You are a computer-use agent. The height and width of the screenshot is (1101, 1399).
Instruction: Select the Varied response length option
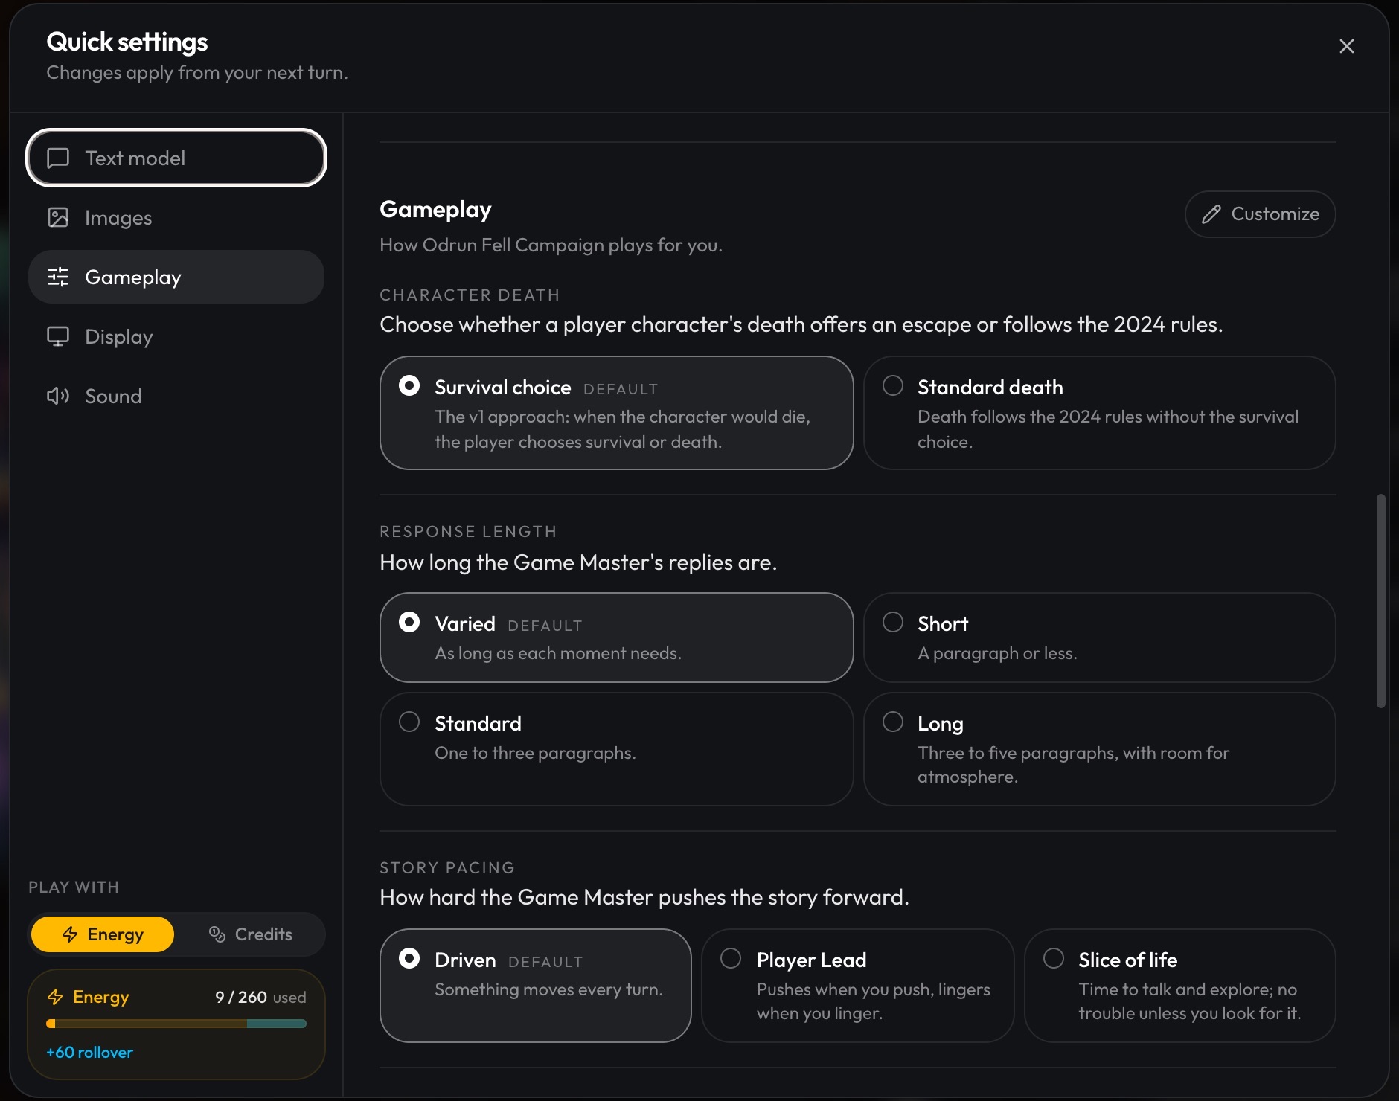(616, 638)
